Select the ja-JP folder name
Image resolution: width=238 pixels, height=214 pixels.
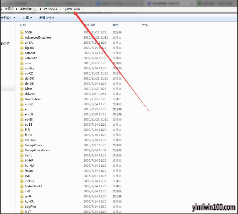coord(28,196)
